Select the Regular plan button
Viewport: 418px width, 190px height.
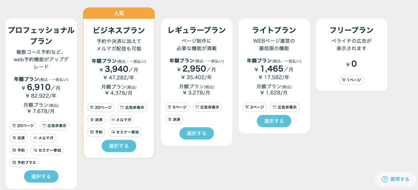click(x=197, y=133)
